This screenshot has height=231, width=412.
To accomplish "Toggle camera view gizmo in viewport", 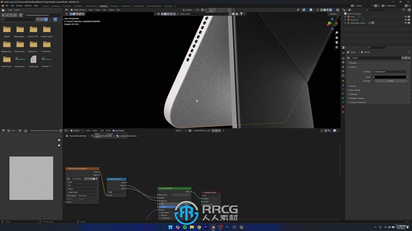I will tap(337, 42).
